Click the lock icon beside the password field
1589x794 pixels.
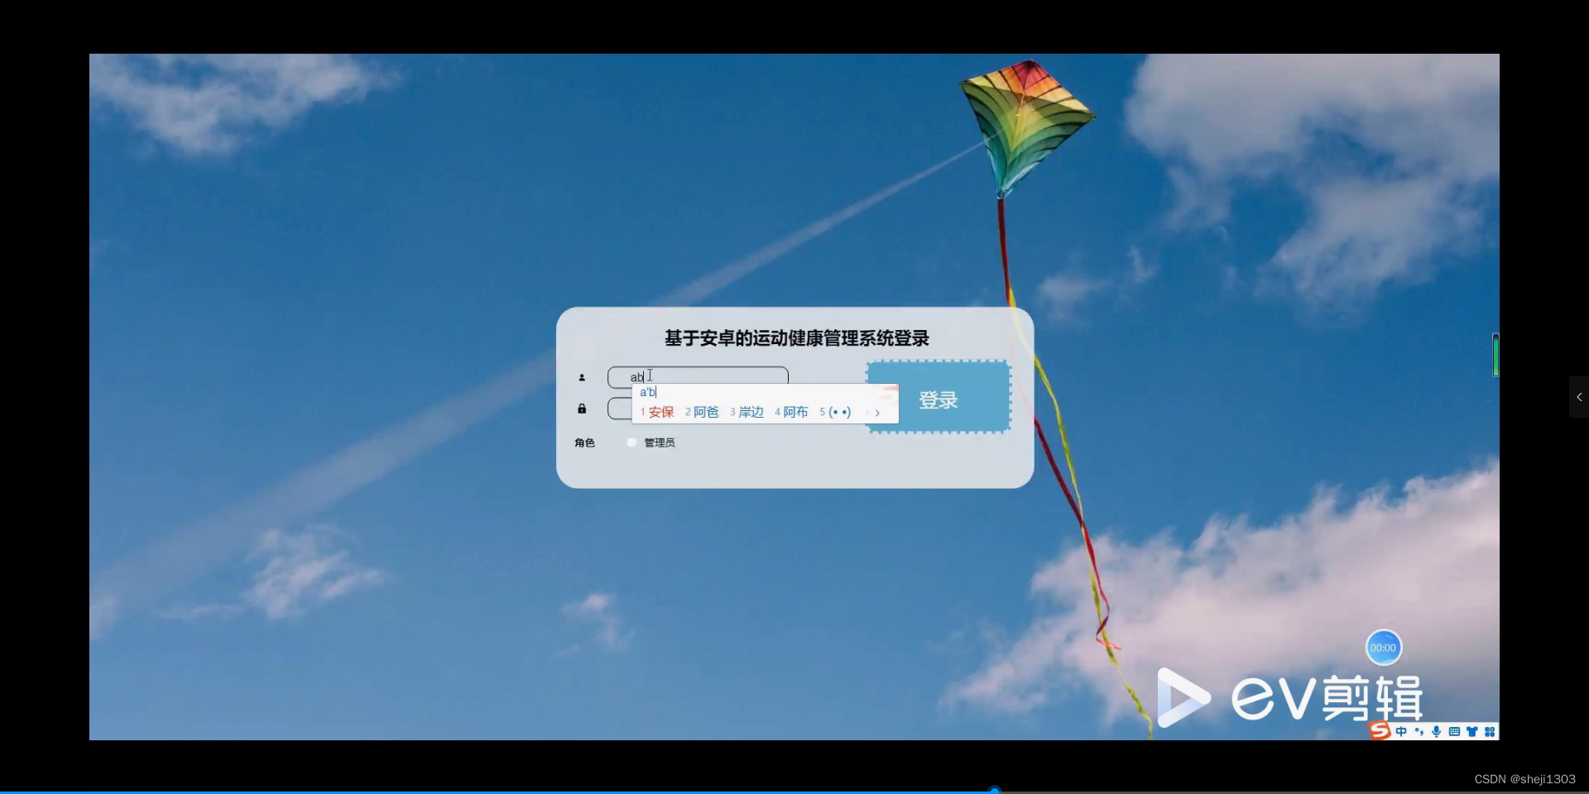582,409
